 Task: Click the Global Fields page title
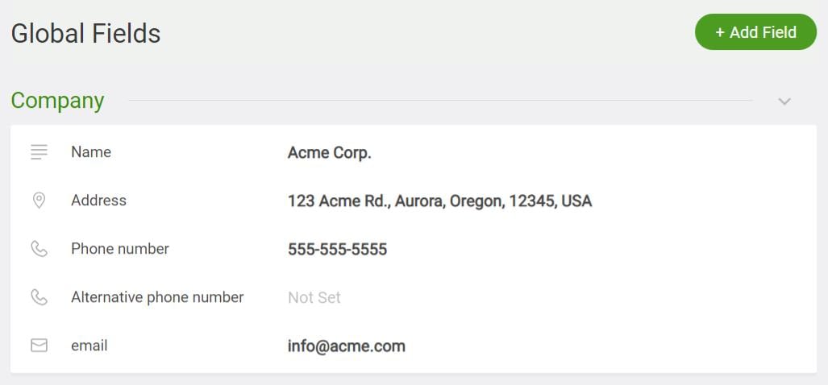[x=85, y=34]
